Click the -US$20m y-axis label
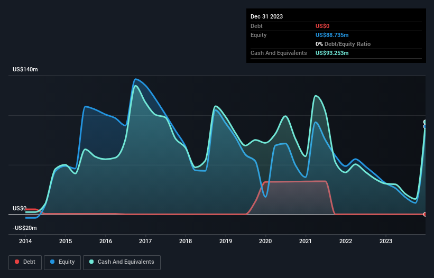434x278 pixels. (25, 228)
